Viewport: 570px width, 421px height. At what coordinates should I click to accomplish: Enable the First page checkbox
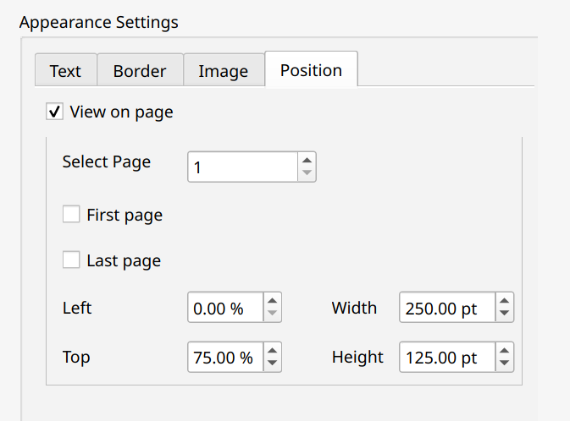[x=71, y=214]
